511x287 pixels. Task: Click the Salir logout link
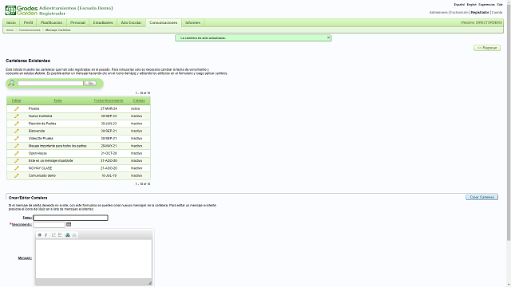[500, 5]
